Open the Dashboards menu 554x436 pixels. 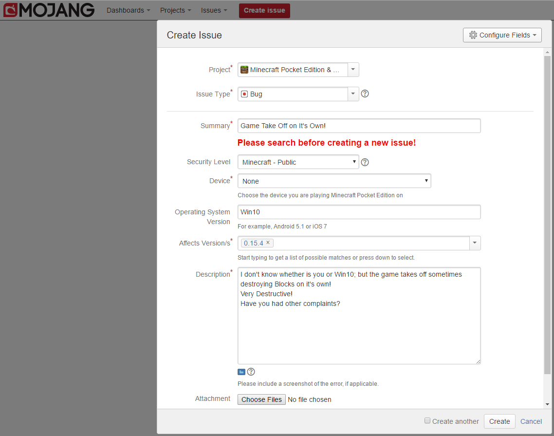128,10
